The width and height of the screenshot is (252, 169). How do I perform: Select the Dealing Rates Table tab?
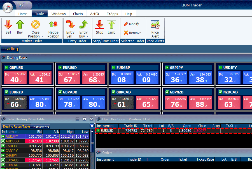(17, 126)
